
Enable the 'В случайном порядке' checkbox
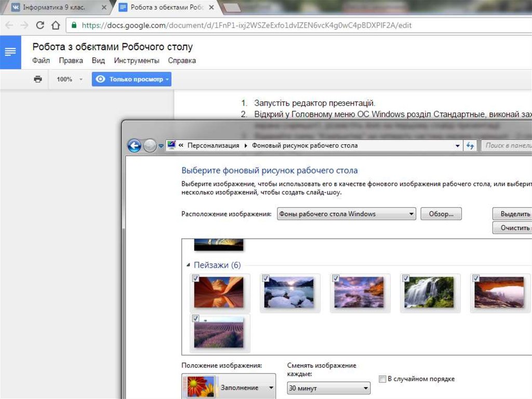click(x=383, y=379)
